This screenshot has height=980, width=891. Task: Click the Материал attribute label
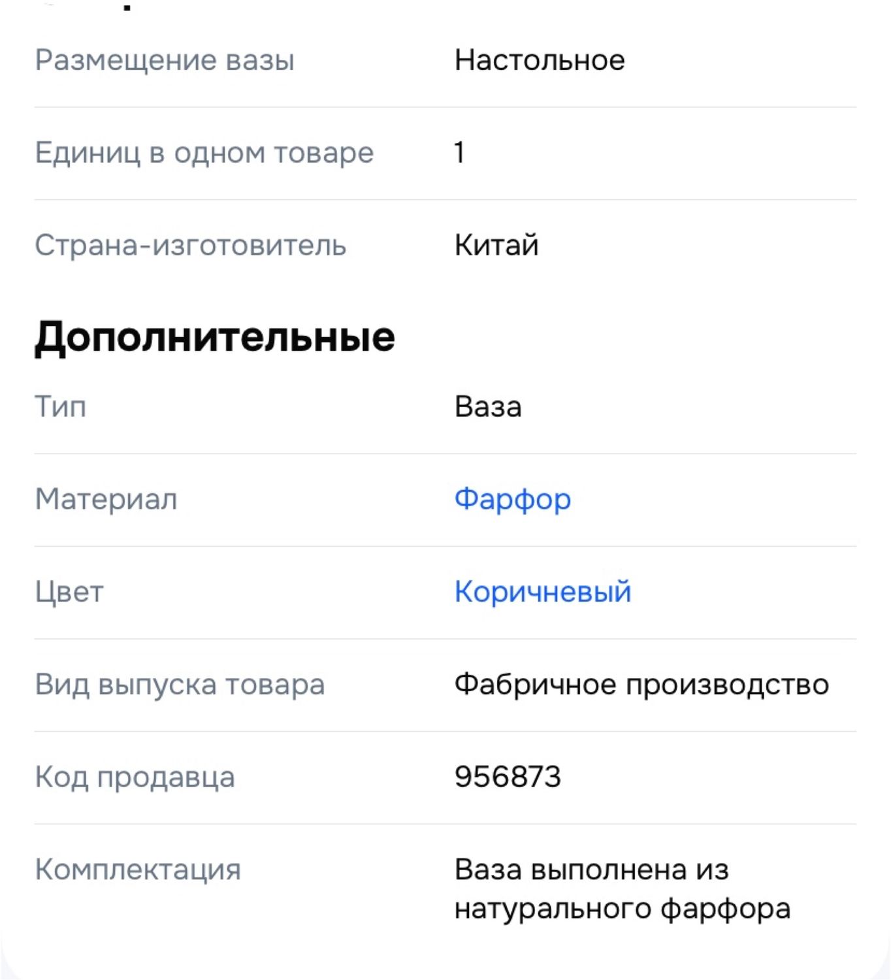(x=106, y=500)
